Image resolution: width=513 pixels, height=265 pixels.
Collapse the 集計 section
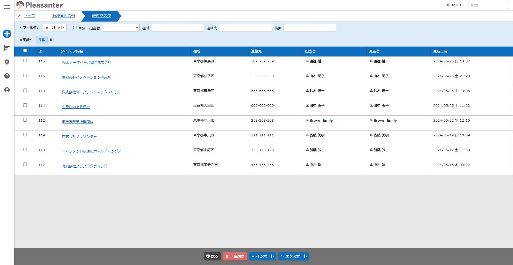[x=25, y=40]
